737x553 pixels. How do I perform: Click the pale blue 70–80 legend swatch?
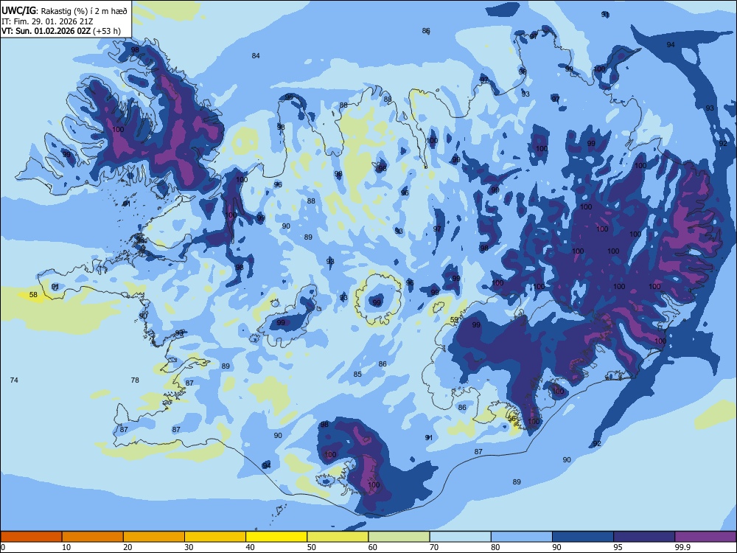point(461,537)
